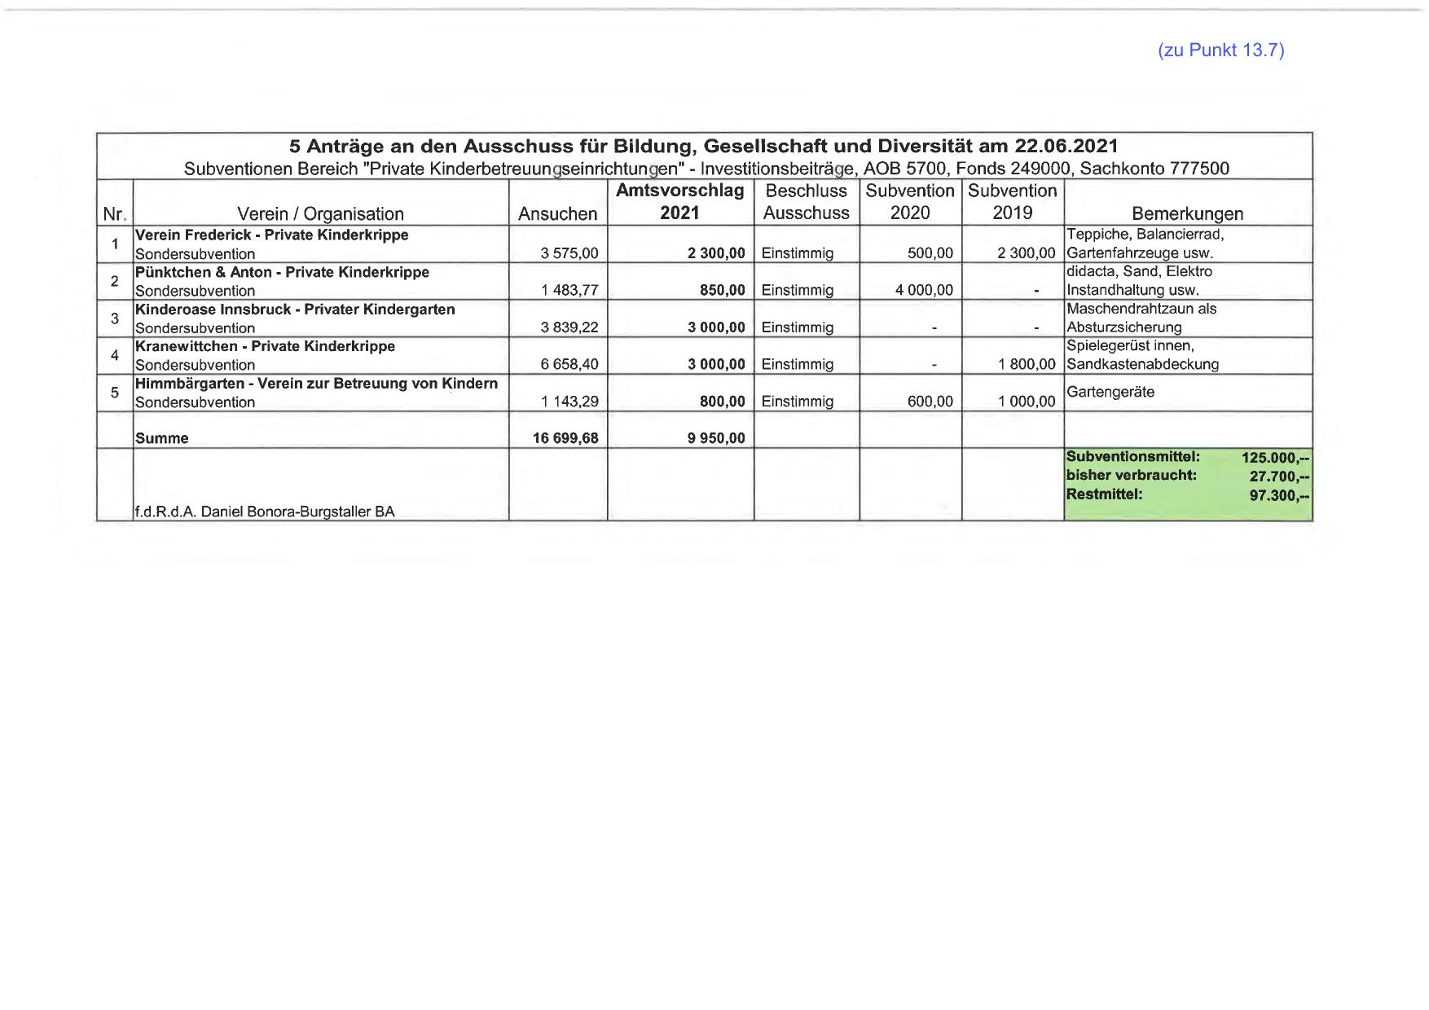Click the "(zu Punkt 13.7)" link
The width and height of the screenshot is (1429, 1010).
(x=1220, y=50)
